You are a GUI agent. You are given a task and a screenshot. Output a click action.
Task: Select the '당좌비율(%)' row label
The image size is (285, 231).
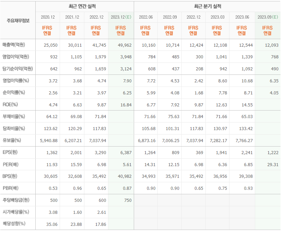pyautogui.click(x=14, y=128)
